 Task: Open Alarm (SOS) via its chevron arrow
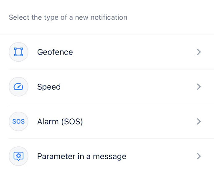(x=199, y=121)
